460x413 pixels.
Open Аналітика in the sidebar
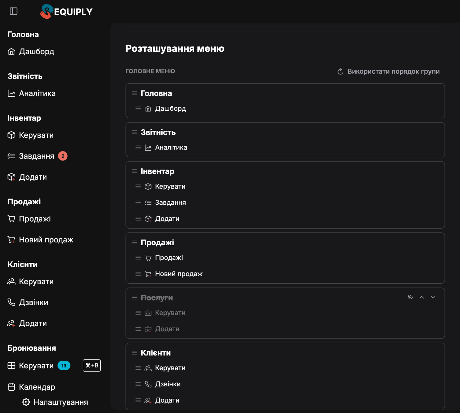[32, 93]
